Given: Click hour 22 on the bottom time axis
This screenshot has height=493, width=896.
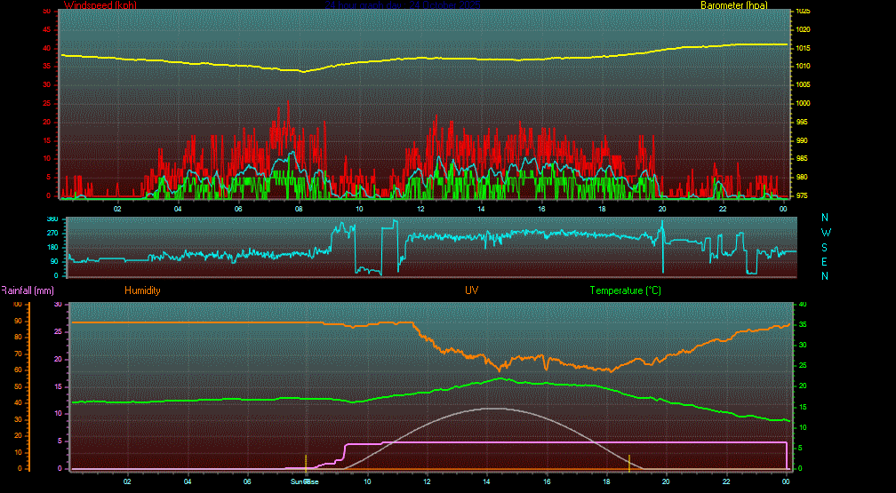Looking at the screenshot, I should pos(726,481).
